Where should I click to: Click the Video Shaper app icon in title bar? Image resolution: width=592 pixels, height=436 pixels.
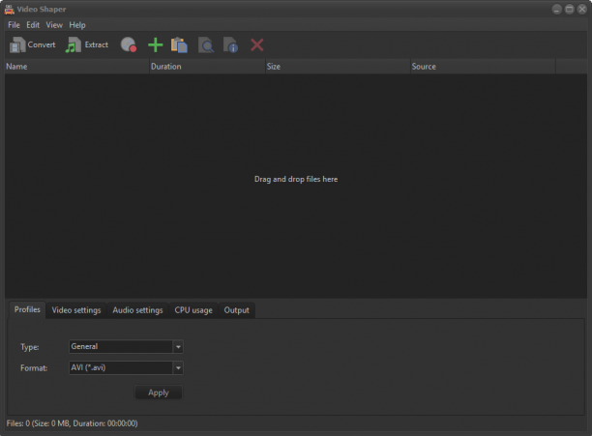(9, 9)
